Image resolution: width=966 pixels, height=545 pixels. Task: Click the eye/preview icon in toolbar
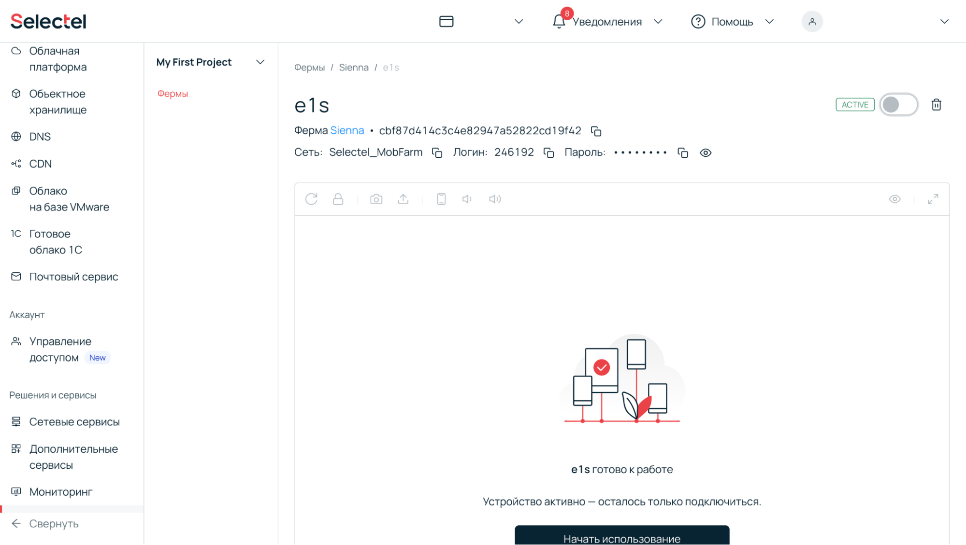click(895, 198)
